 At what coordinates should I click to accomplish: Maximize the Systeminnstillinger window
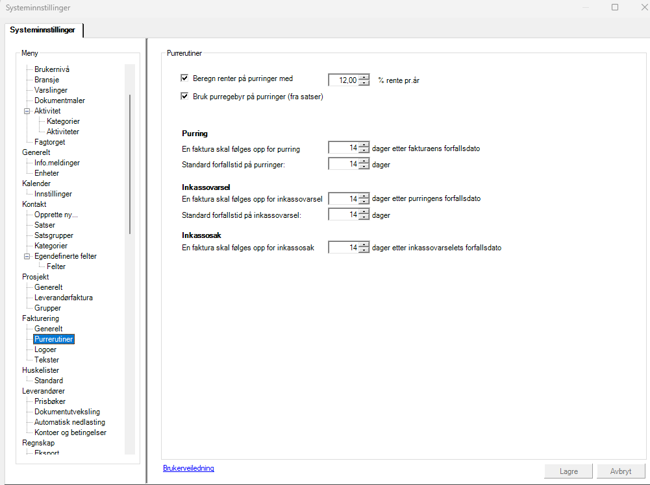pyautogui.click(x=615, y=7)
